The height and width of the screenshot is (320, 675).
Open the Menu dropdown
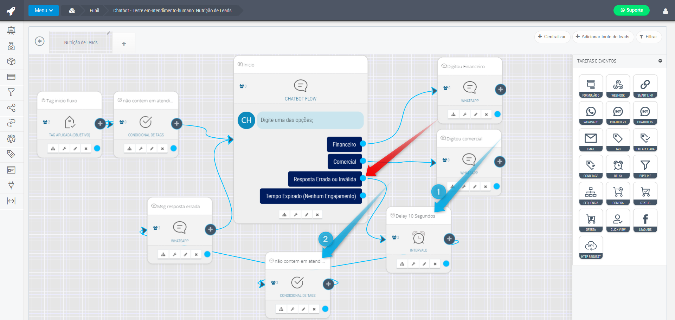44,11
